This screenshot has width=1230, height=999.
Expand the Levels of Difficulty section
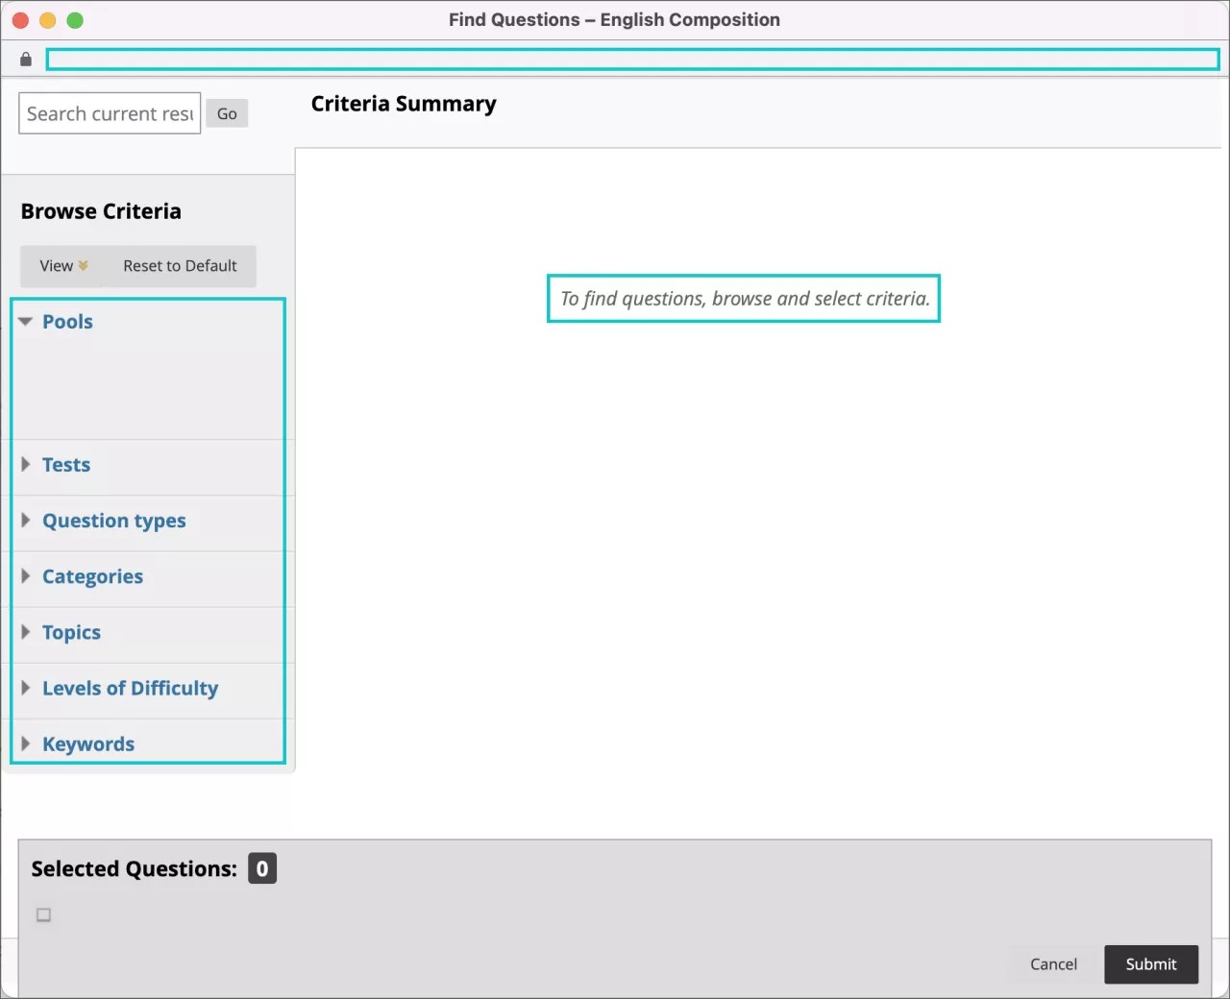coord(130,688)
